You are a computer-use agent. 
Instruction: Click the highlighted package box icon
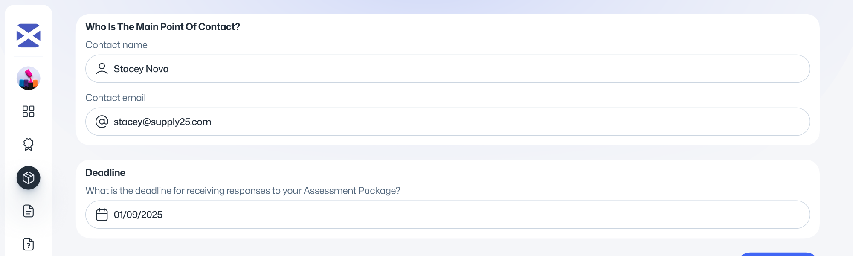pyautogui.click(x=28, y=178)
